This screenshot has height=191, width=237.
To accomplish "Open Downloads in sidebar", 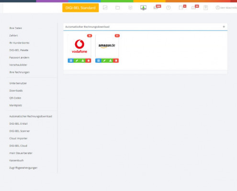I will click(x=16, y=90).
